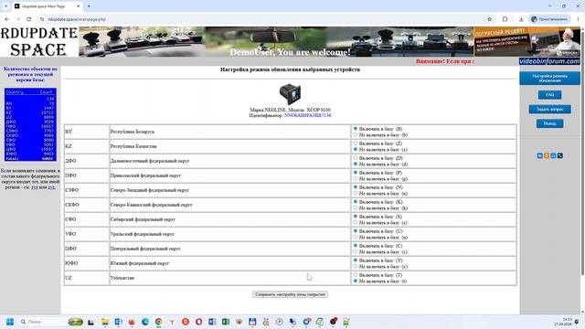
Task: Open the tab search chevron at the window's top-left
Action: click(5, 6)
